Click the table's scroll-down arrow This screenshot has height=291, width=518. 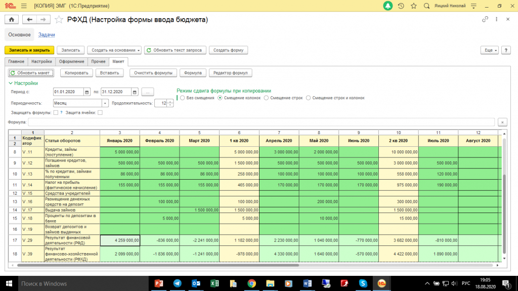click(504, 259)
